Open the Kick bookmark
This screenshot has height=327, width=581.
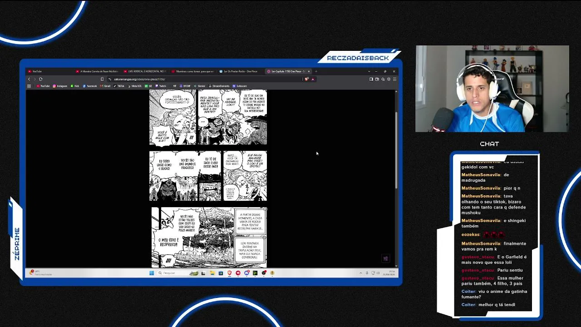75,86
